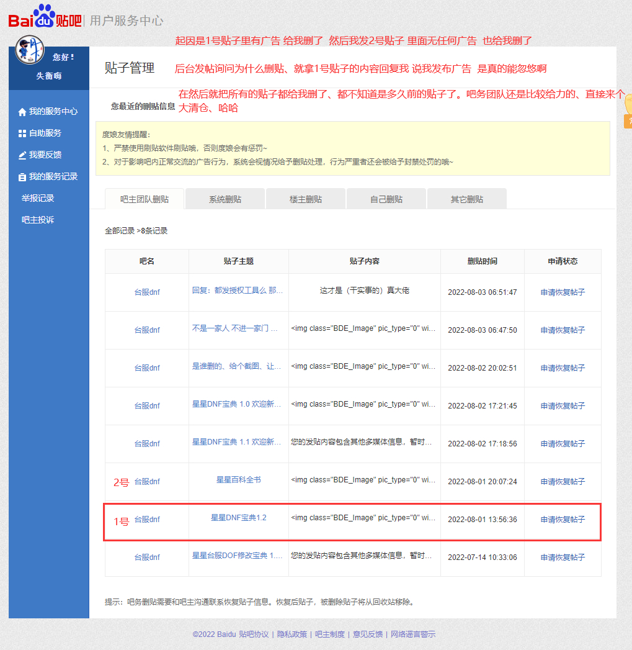632x650 pixels.
Task: Click 申请恢复贴子 for the 2022-07-14 post
Action: coord(563,557)
